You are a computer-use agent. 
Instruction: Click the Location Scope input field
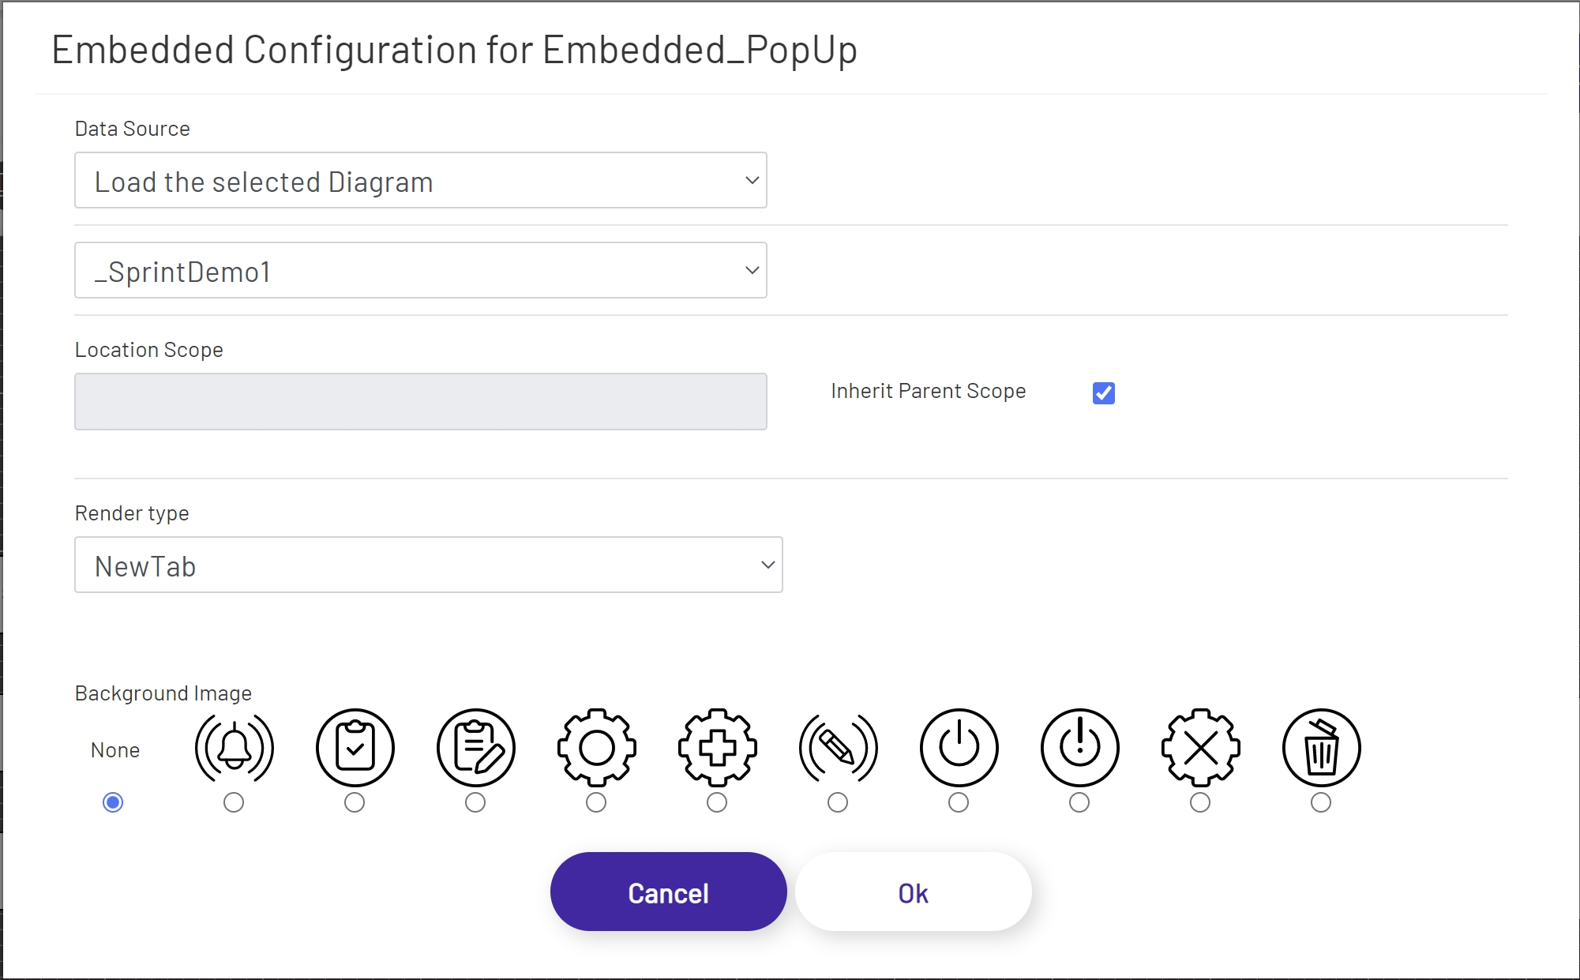point(420,401)
